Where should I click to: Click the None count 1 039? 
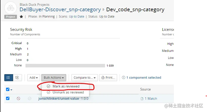(x=110, y=66)
